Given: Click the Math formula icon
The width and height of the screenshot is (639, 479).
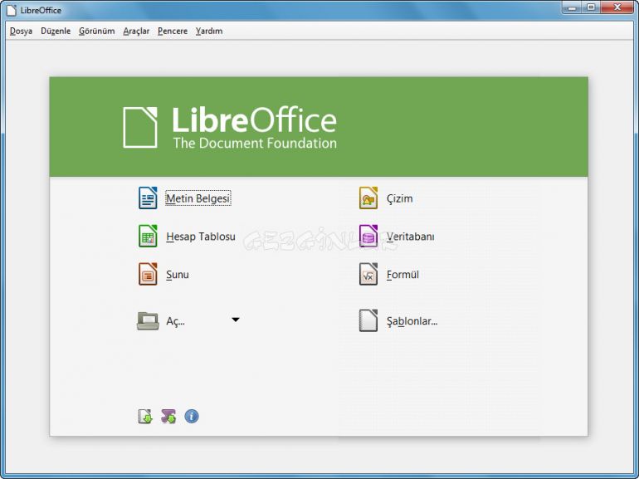Looking at the screenshot, I should click(x=368, y=274).
